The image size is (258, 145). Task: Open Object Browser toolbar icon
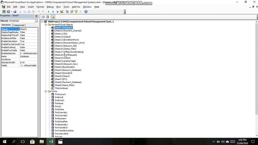tap(76, 12)
